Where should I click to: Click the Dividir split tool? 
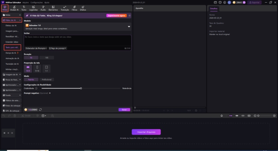[x=26, y=116]
